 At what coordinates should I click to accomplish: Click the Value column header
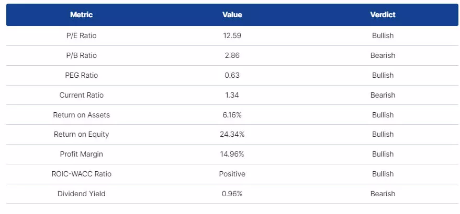232,15
